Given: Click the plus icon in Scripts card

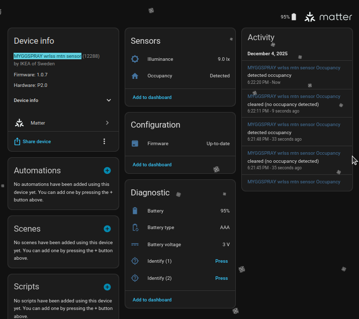Looking at the screenshot, I should click(107, 287).
